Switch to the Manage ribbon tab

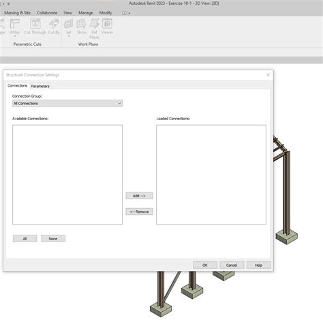click(x=85, y=13)
